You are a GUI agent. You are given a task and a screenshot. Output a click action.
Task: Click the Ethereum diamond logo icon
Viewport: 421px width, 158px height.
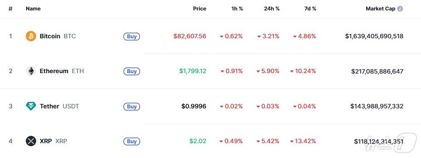tap(31, 71)
